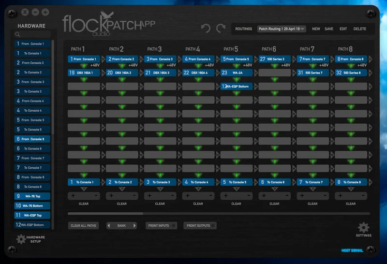Screen dimensions: 387x264
Task: Click New routing
Action: [316, 29]
